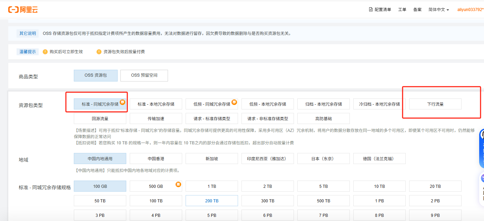Choose 标准 - 本地冗余存储 resource pack type
The image size is (484, 221).
pyautogui.click(x=156, y=104)
